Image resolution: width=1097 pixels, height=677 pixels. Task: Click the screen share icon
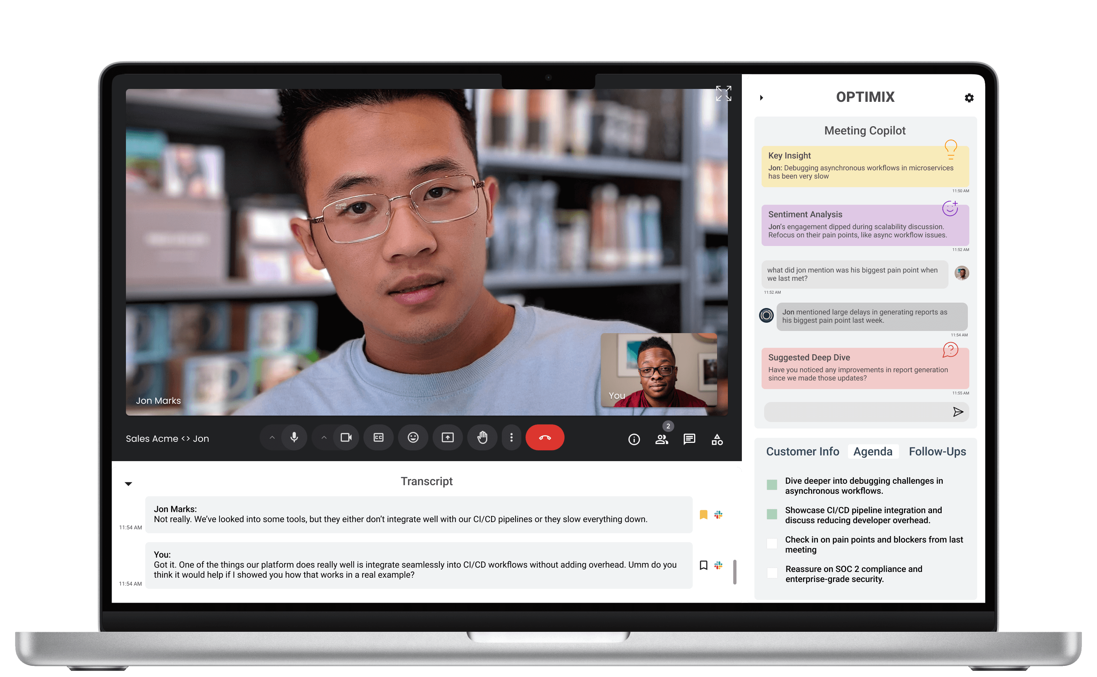(x=446, y=436)
